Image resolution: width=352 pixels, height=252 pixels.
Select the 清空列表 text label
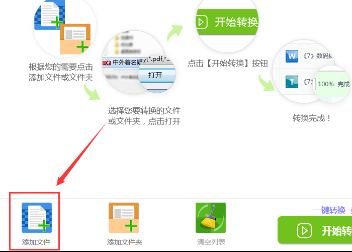(211, 242)
